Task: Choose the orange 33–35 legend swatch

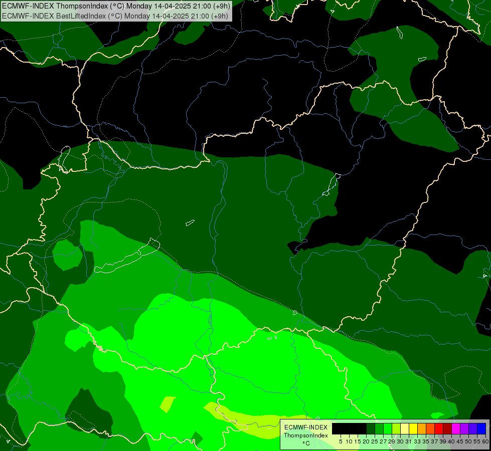Action: point(421,429)
